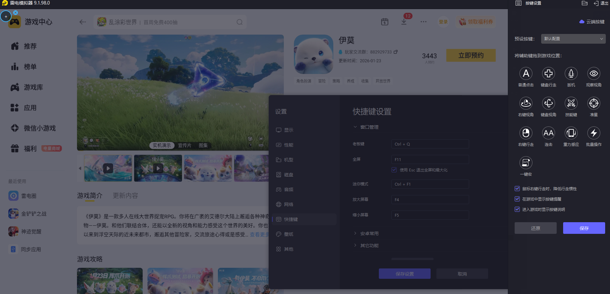The height and width of the screenshot is (294, 610).
Task: Launch 金铲铲之战 from recent list
Action: pyautogui.click(x=27, y=214)
